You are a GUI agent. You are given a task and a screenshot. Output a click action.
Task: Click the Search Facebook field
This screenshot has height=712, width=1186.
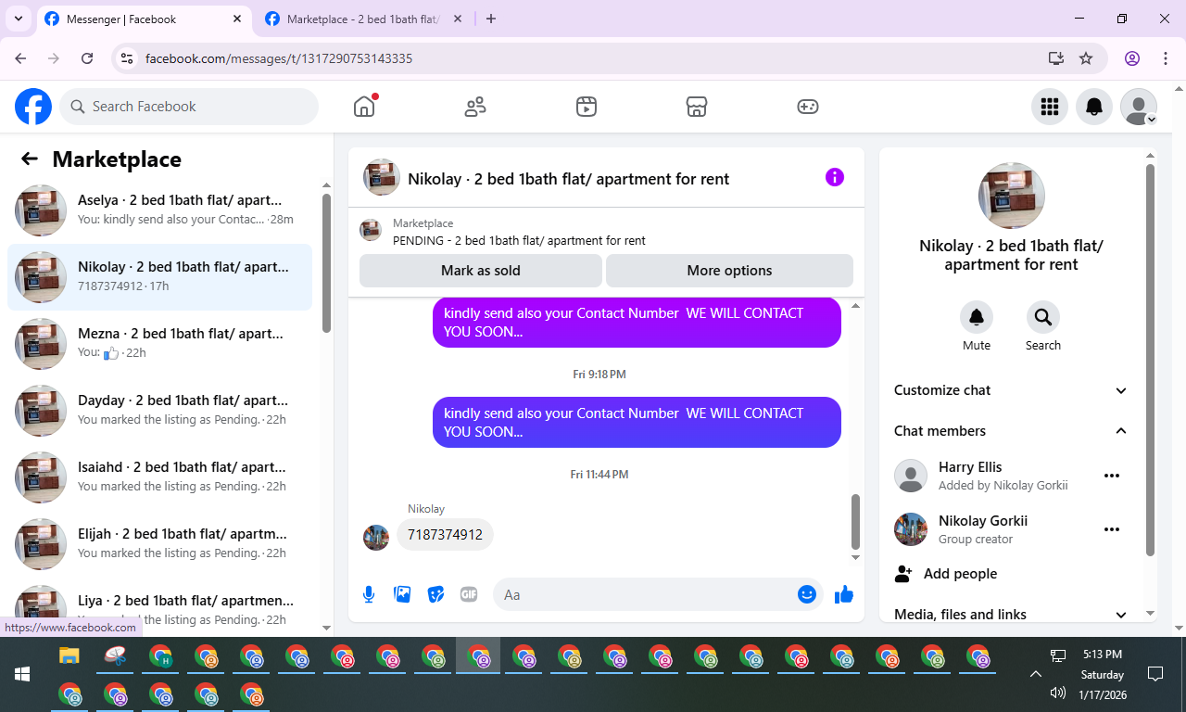pos(189,107)
